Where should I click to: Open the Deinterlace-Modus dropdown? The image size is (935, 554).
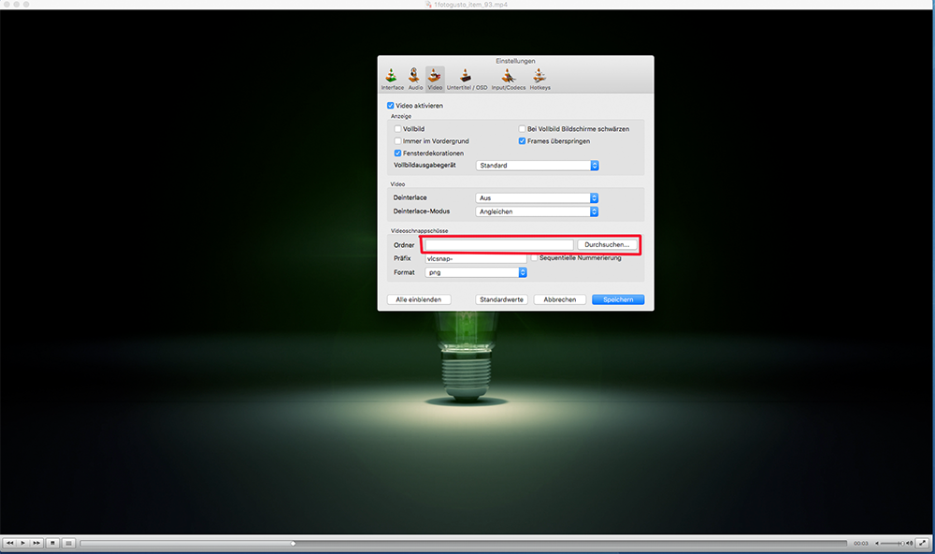click(x=537, y=211)
